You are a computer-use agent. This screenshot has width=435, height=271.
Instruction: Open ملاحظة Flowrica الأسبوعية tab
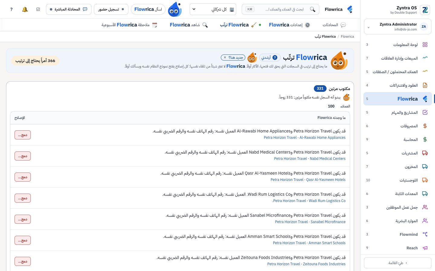129,25
